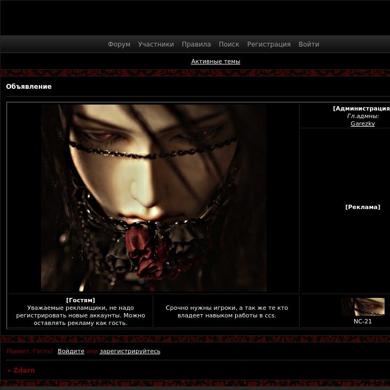390x390 pixels.
Task: Click the [Гостям] notice heading
Action: [81, 300]
